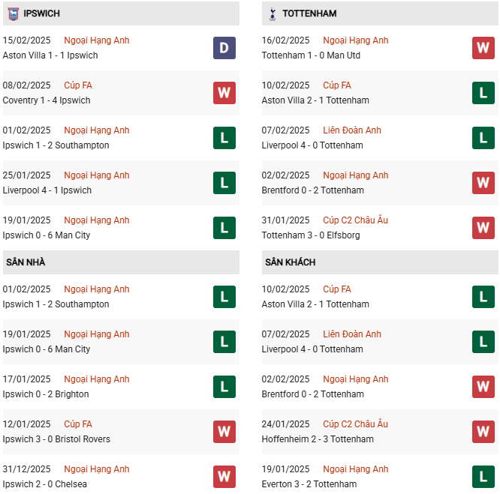Click the W badge for Ipswich 2-0 Chelsea

point(224,477)
